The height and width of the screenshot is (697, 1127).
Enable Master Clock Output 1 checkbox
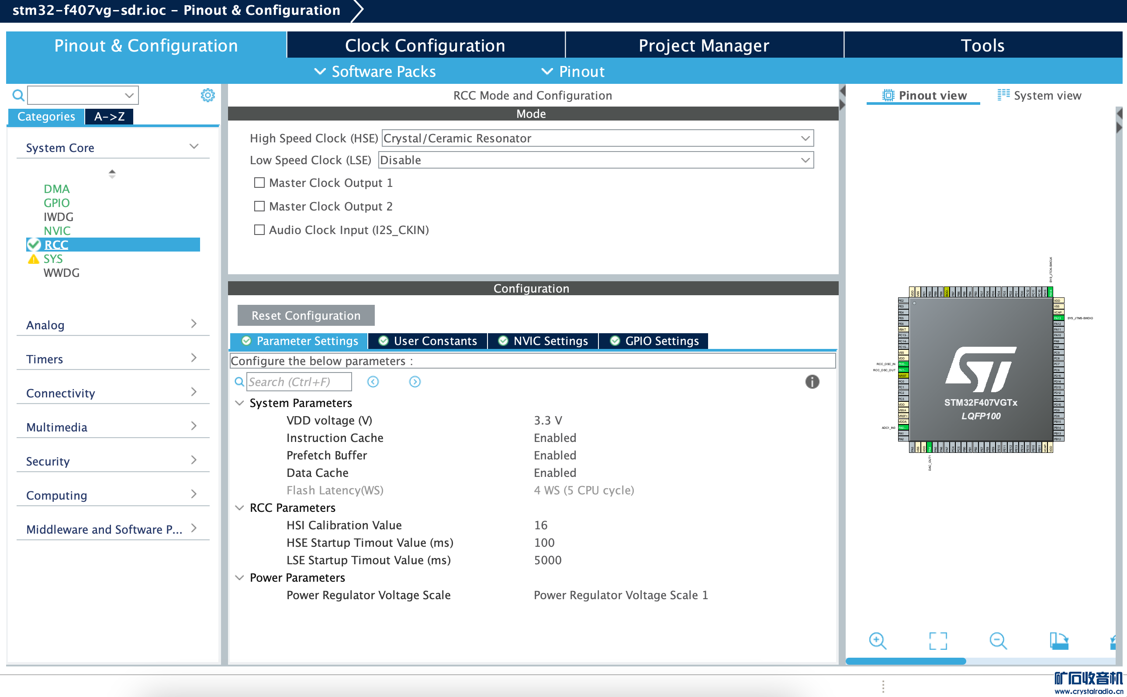[x=259, y=183]
